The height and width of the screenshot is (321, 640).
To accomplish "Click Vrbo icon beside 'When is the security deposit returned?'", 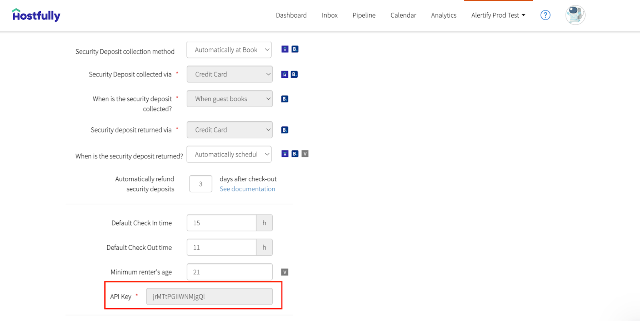I will [305, 154].
